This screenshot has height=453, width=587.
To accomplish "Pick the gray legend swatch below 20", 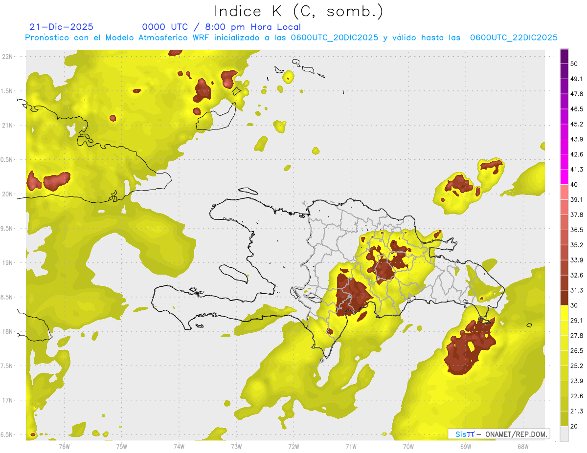I will click(x=564, y=433).
